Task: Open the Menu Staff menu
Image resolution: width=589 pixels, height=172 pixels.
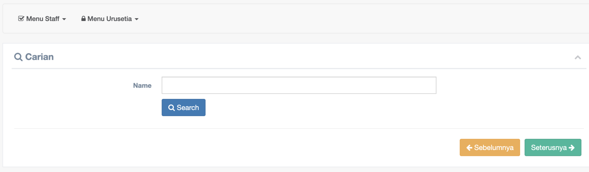Action: 42,19
